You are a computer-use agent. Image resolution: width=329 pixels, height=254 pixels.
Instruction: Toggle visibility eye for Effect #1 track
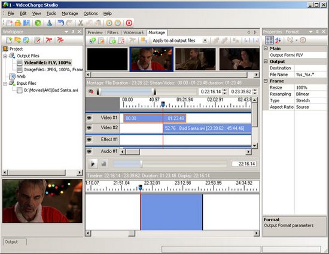coord(89,139)
